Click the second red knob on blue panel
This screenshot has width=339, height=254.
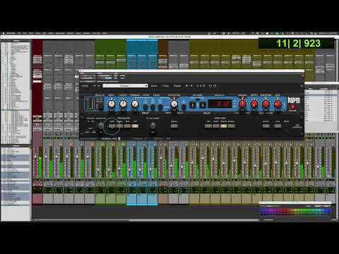254,104
